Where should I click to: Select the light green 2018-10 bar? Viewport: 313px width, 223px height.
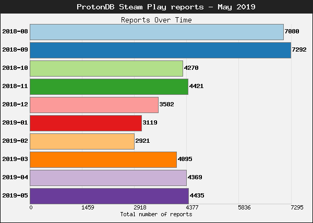click(x=106, y=69)
